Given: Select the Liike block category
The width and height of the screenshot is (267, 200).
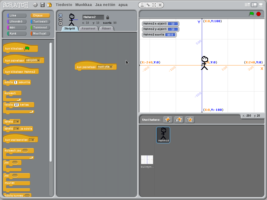Looking at the screenshot, I should pos(17,15).
